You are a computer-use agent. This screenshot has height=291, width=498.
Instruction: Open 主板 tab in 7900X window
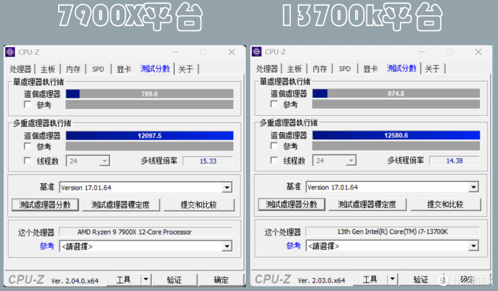48,69
